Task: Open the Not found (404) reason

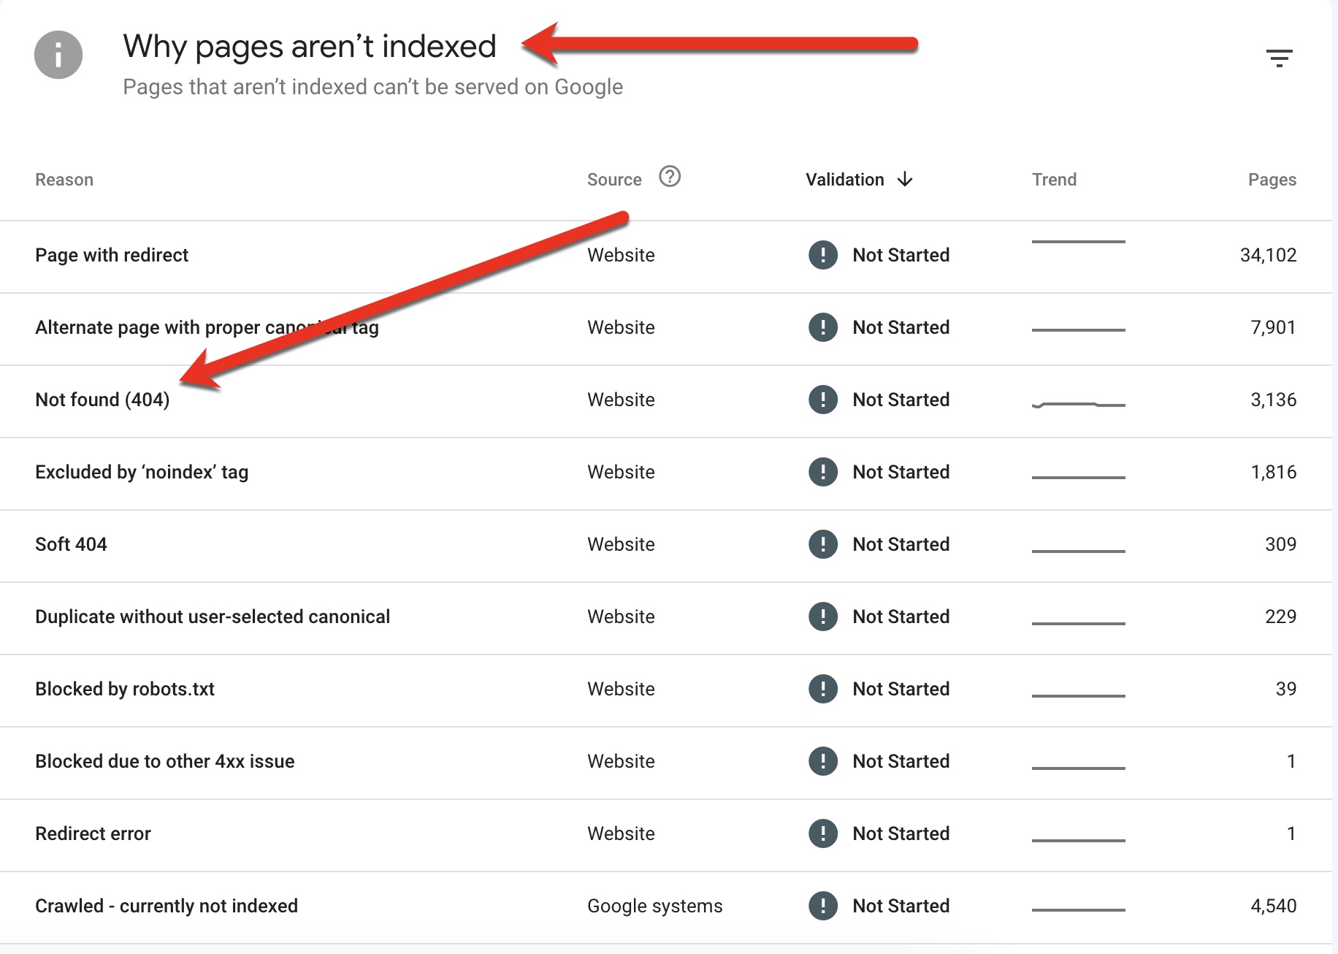Action: click(102, 400)
